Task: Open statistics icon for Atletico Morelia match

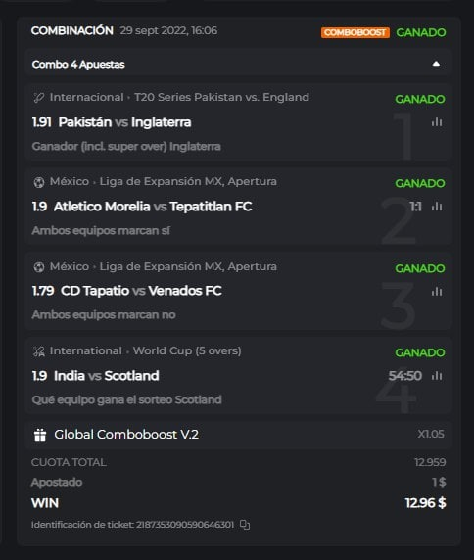Action: coord(437,207)
